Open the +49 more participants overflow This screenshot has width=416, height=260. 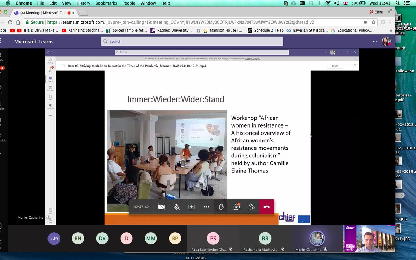[x=54, y=239]
